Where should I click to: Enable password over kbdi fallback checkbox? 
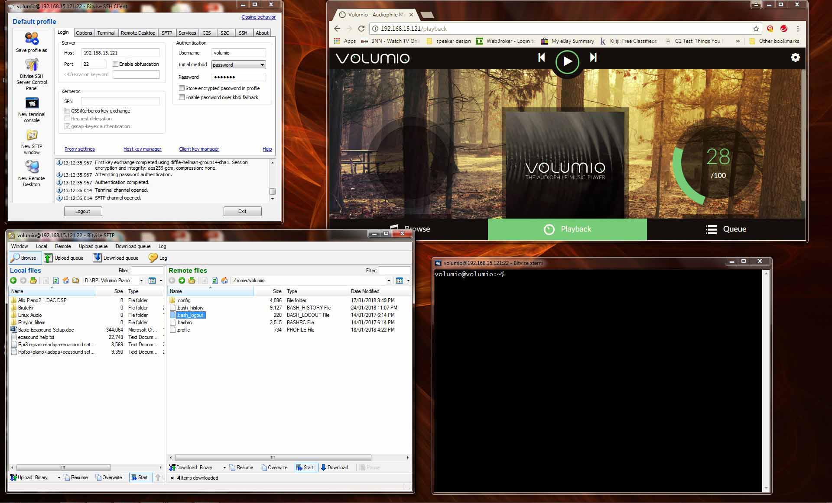pyautogui.click(x=182, y=97)
